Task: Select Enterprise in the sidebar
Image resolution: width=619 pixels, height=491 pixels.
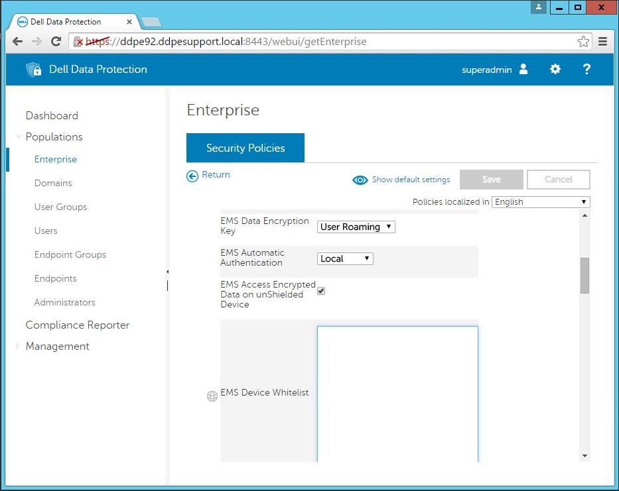Action: point(55,159)
